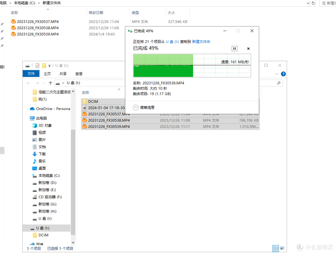The height and width of the screenshot is (254, 336).
Task: Click the Back arrow in U盘 window
Action: tap(29, 83)
